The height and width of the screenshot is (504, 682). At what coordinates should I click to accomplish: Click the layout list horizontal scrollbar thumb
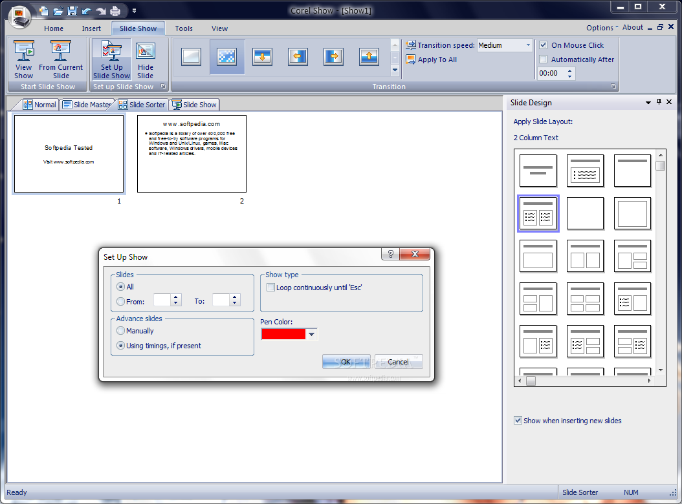pos(531,381)
